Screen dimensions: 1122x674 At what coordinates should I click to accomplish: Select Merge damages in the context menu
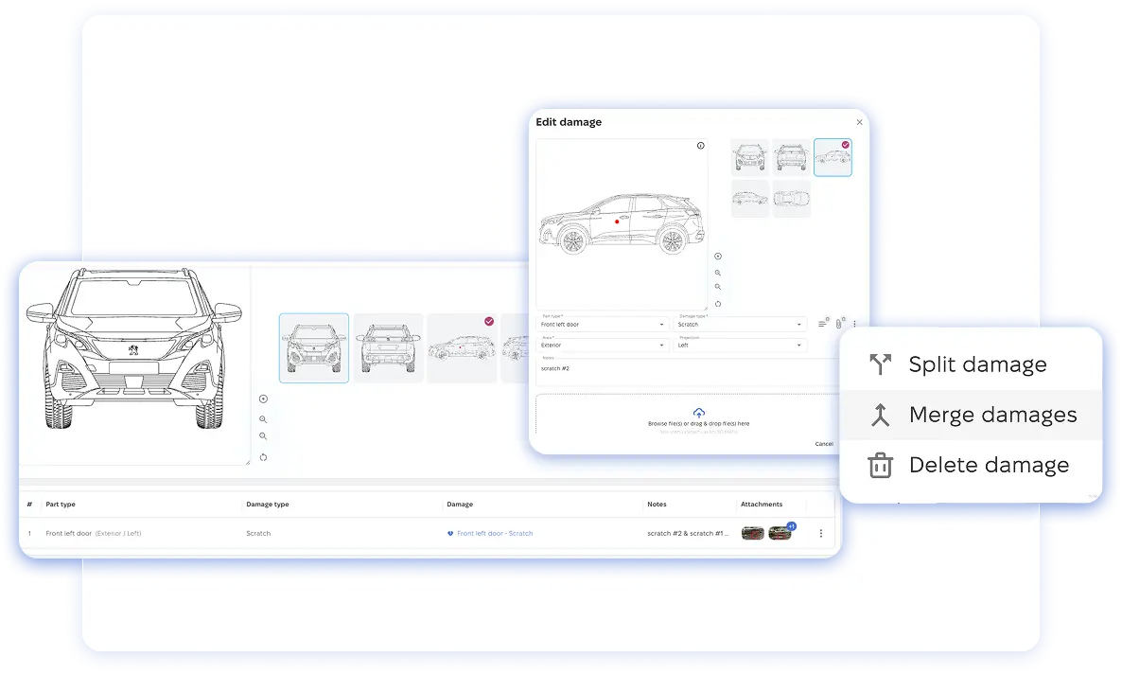991,415
